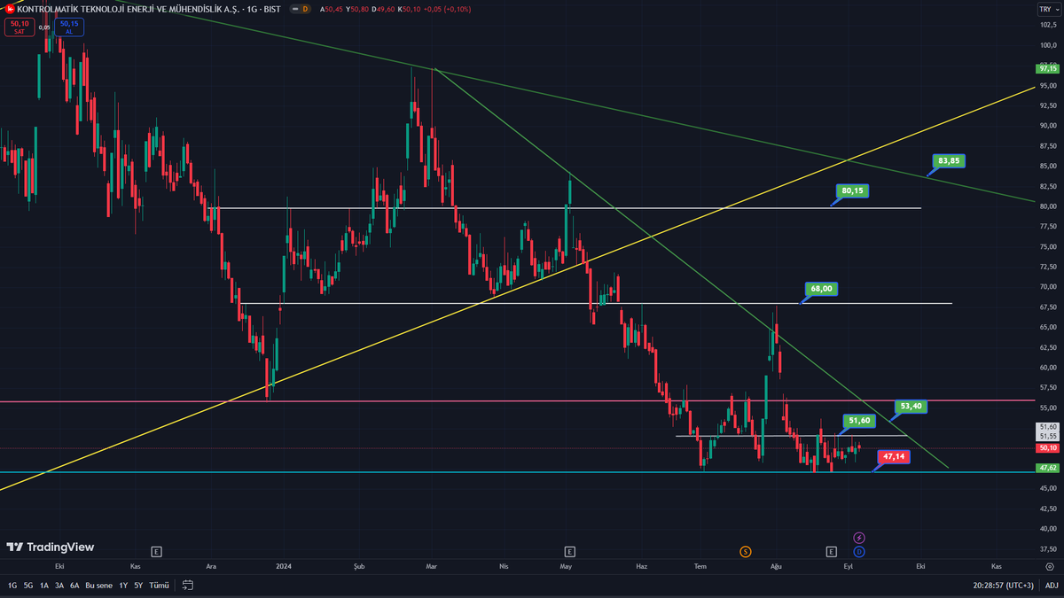Select the 1G time range

[x=12, y=586]
